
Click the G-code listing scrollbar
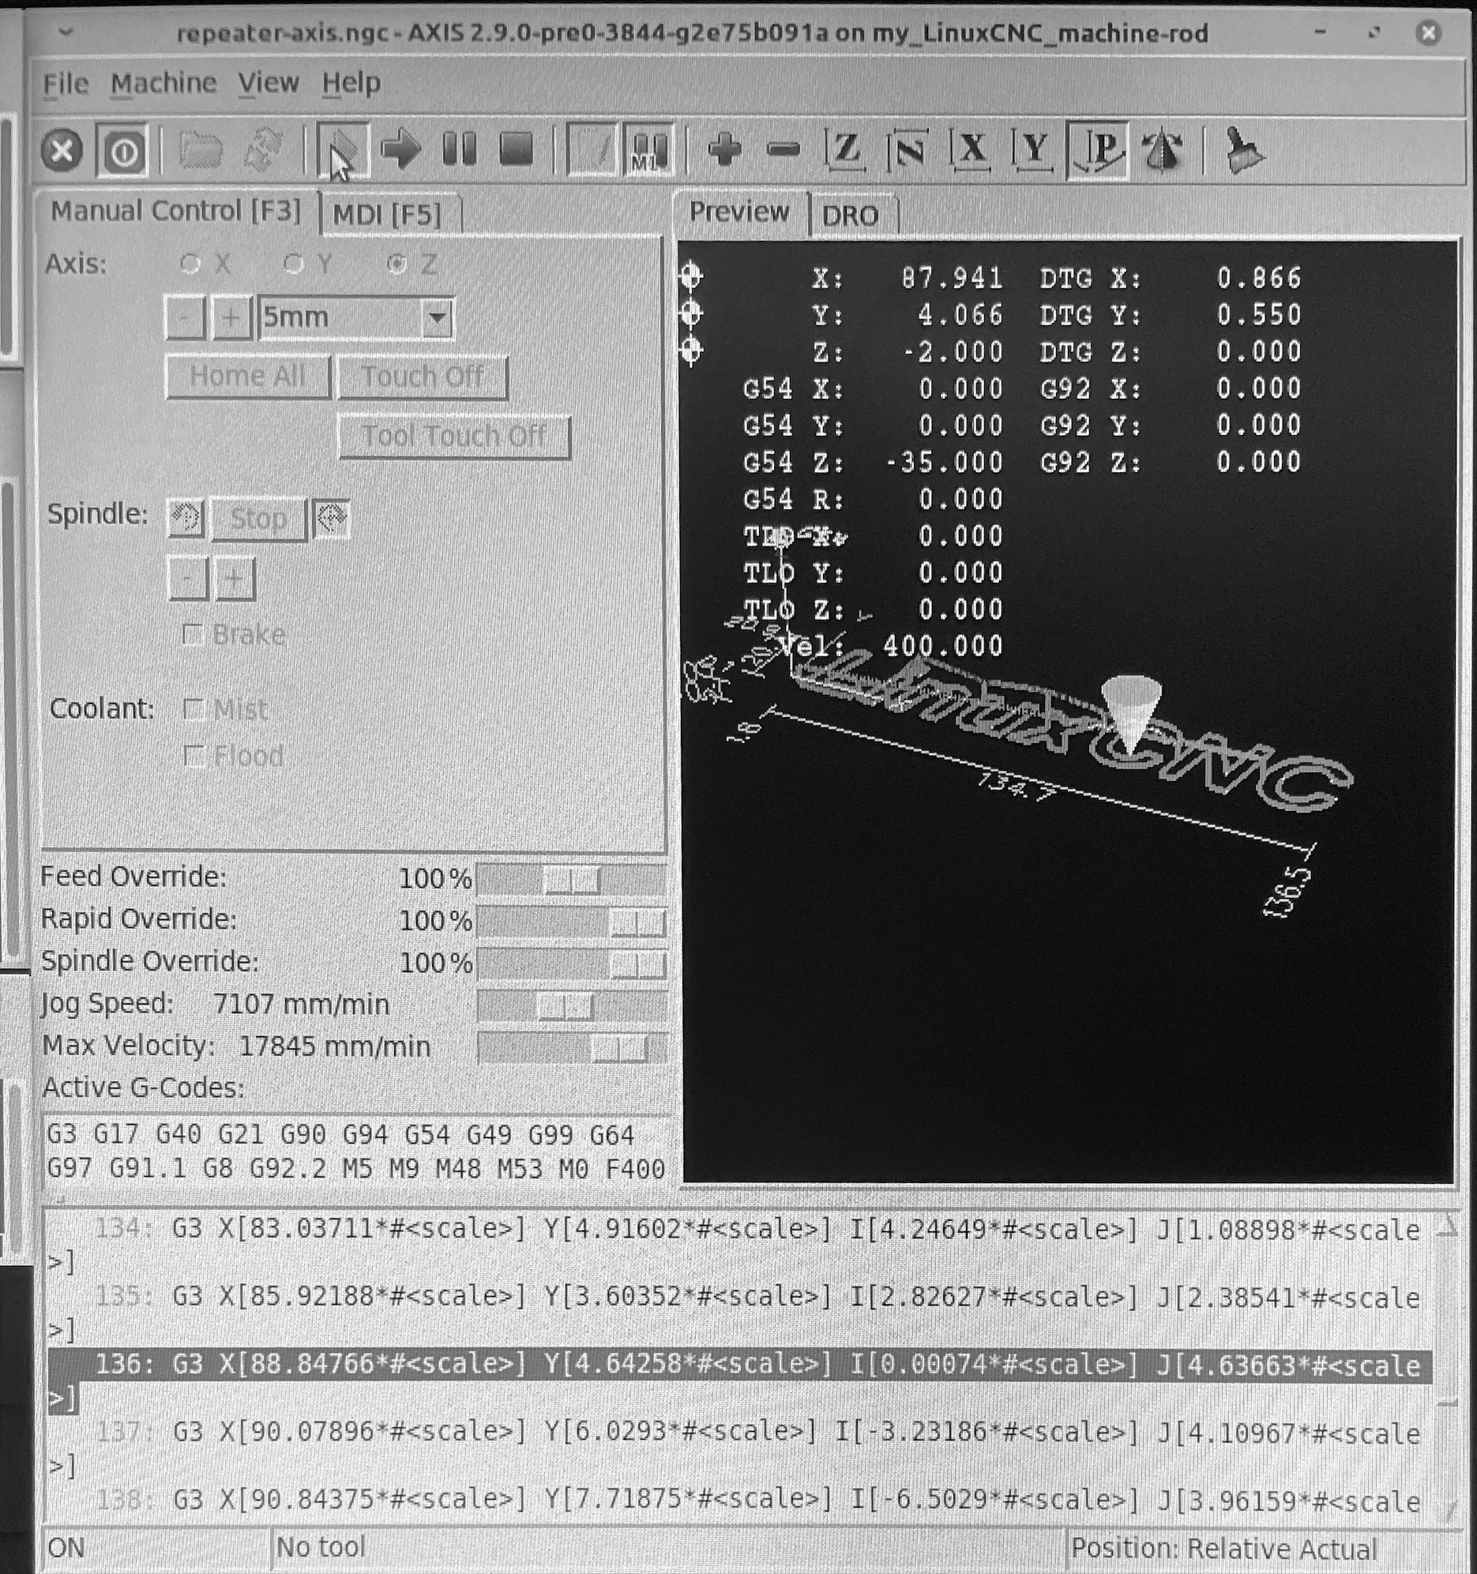click(x=1448, y=1366)
